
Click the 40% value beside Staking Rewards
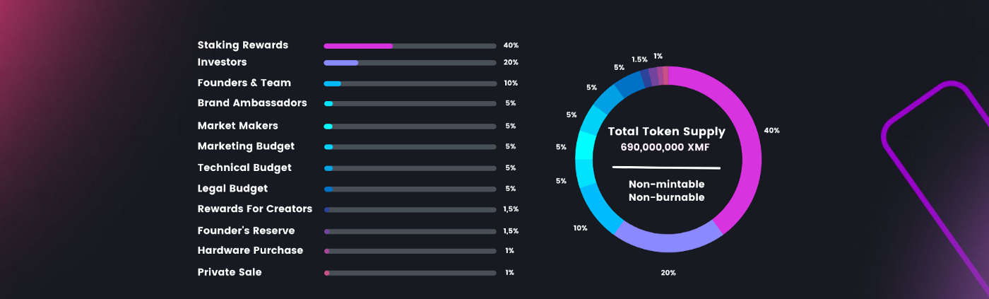[511, 45]
